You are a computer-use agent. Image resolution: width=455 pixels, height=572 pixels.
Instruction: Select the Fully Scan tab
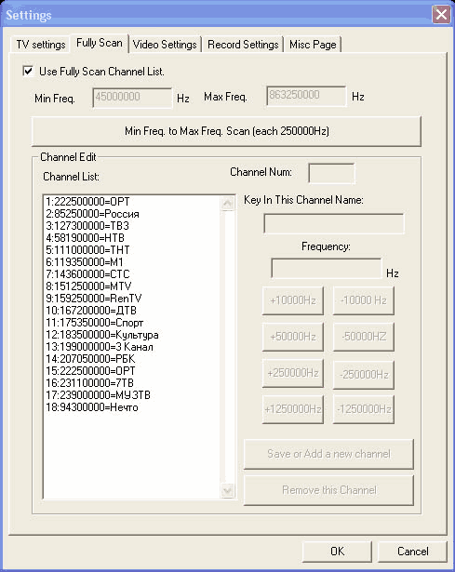coord(100,43)
